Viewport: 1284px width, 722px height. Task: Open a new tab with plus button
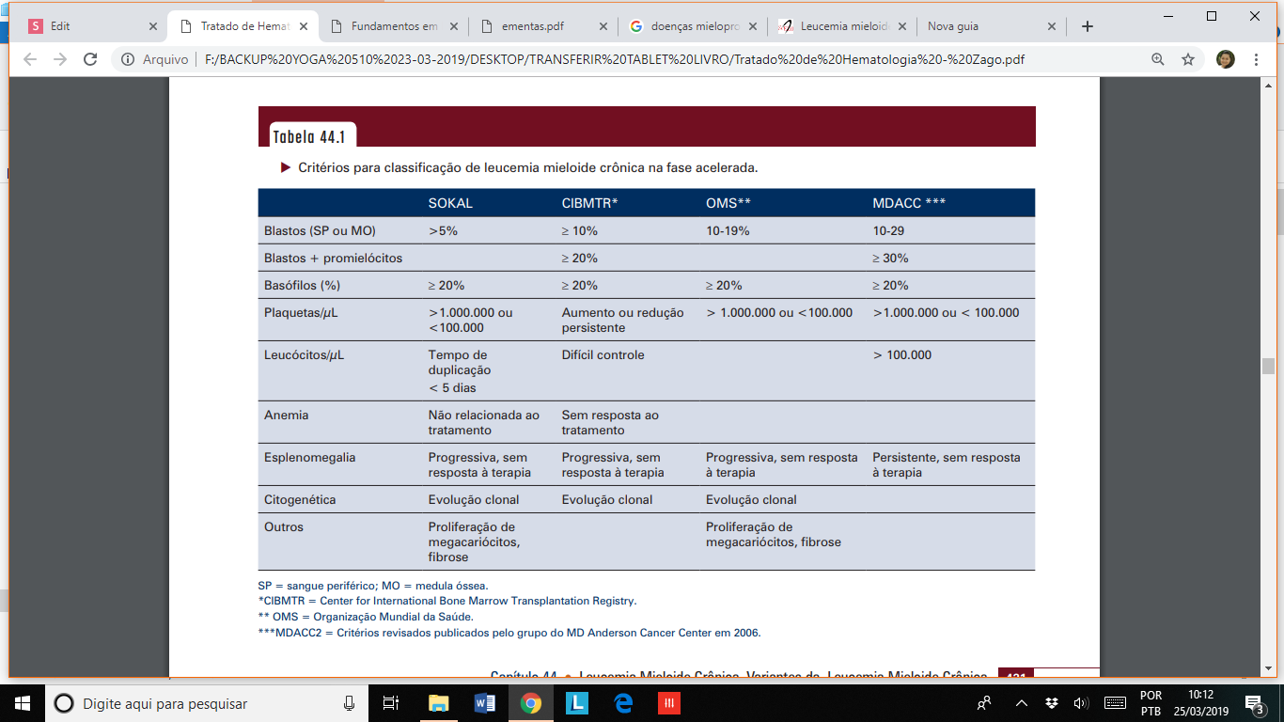(1088, 26)
